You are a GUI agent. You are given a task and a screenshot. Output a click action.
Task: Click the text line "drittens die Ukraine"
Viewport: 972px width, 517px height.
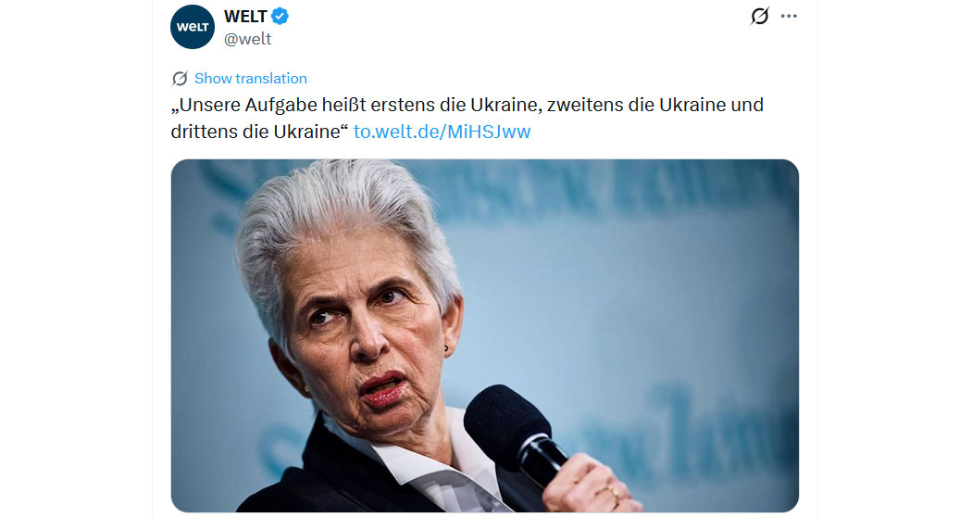[256, 132]
